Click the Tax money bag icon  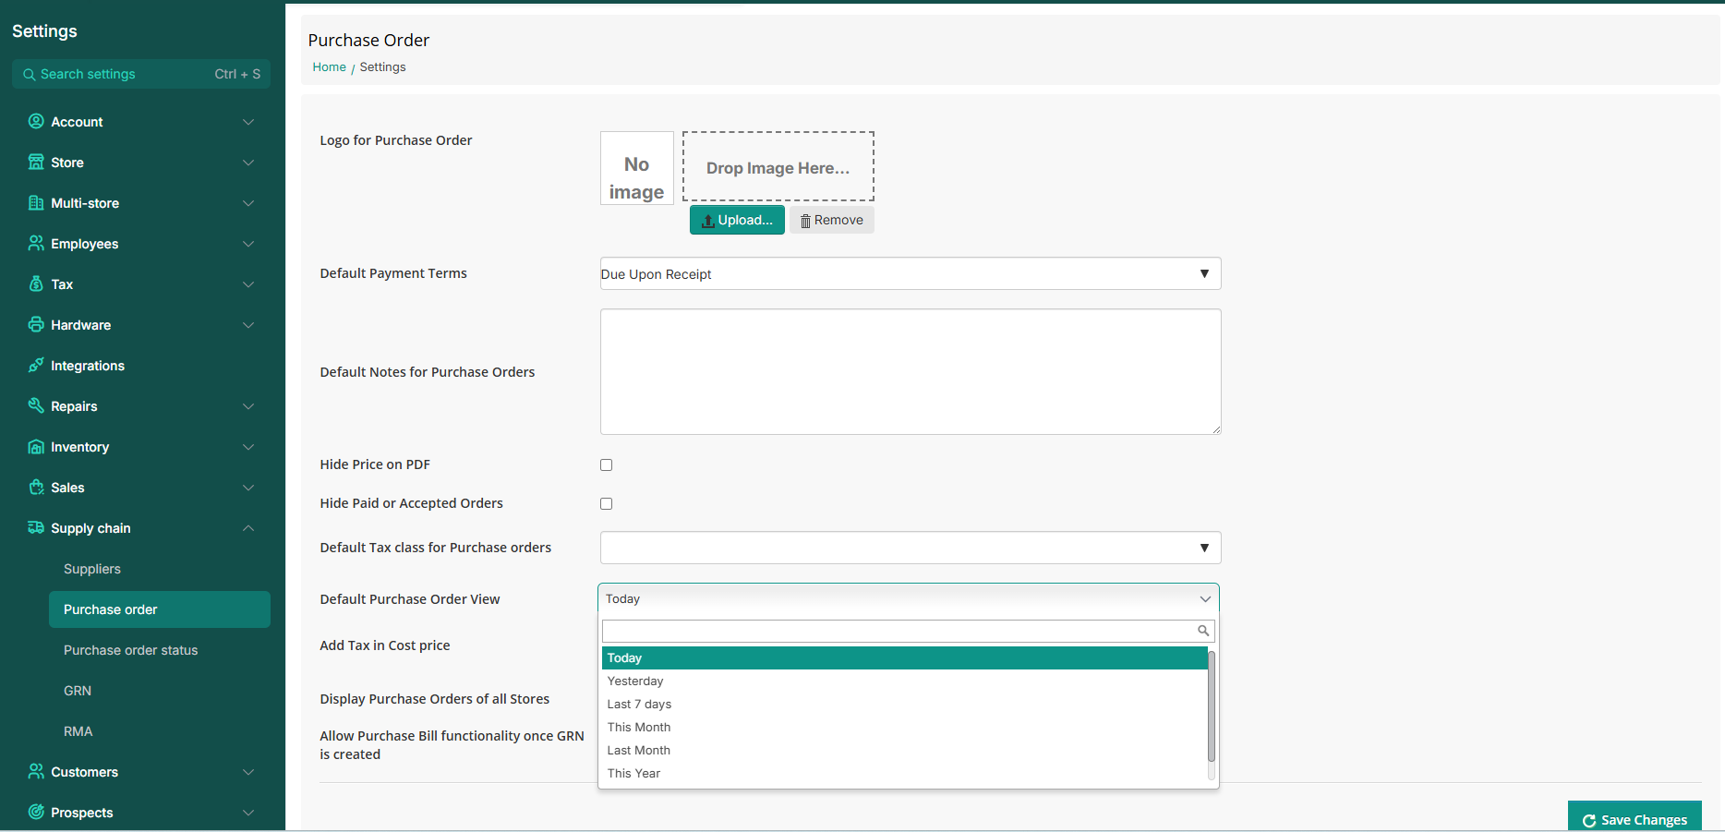pos(36,284)
